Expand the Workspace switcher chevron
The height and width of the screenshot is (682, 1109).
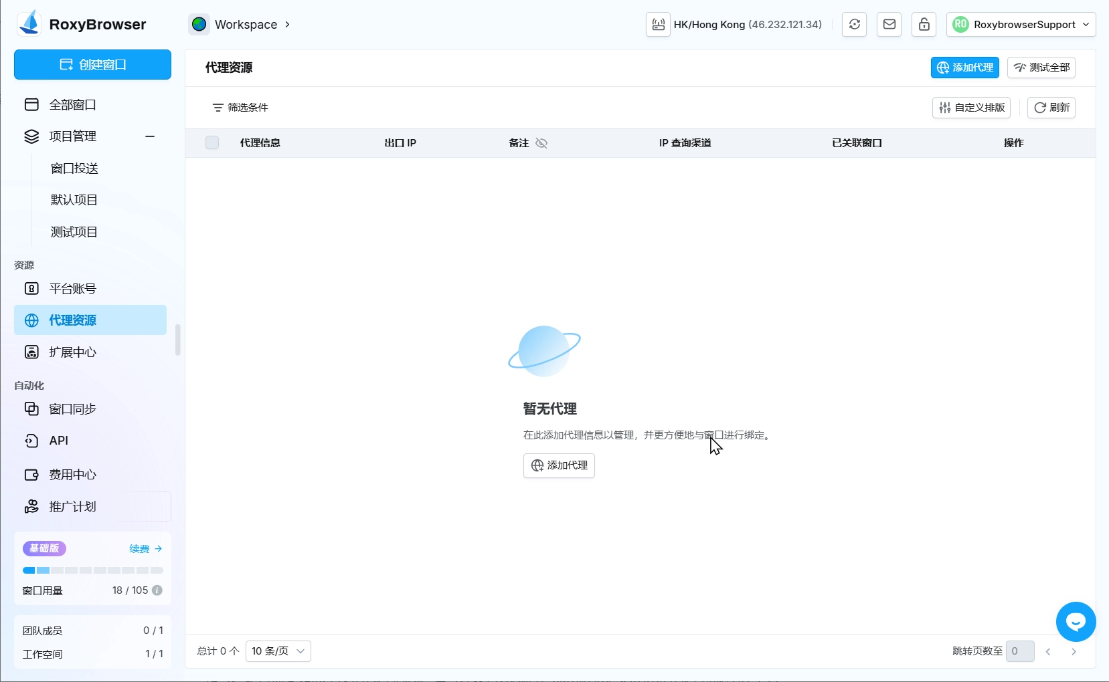288,25
